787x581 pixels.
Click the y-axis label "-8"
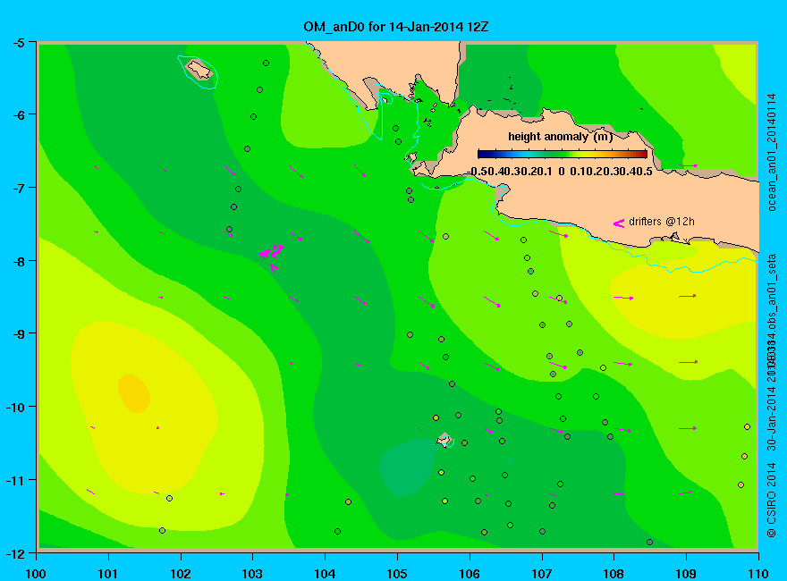[x=18, y=260]
